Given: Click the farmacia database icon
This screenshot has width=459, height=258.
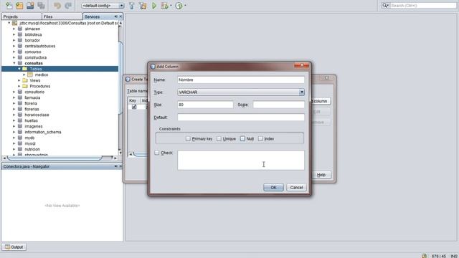Looking at the screenshot, I should click(20, 97).
